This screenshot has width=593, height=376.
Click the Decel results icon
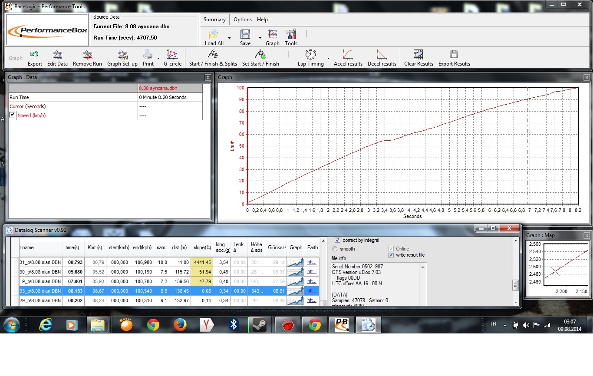382,55
